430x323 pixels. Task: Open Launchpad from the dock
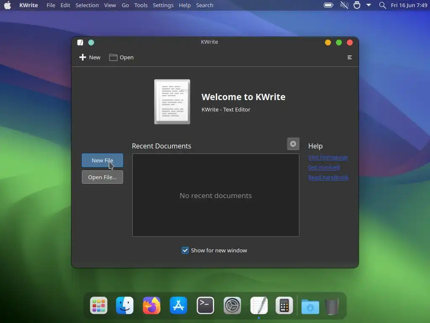(99, 305)
